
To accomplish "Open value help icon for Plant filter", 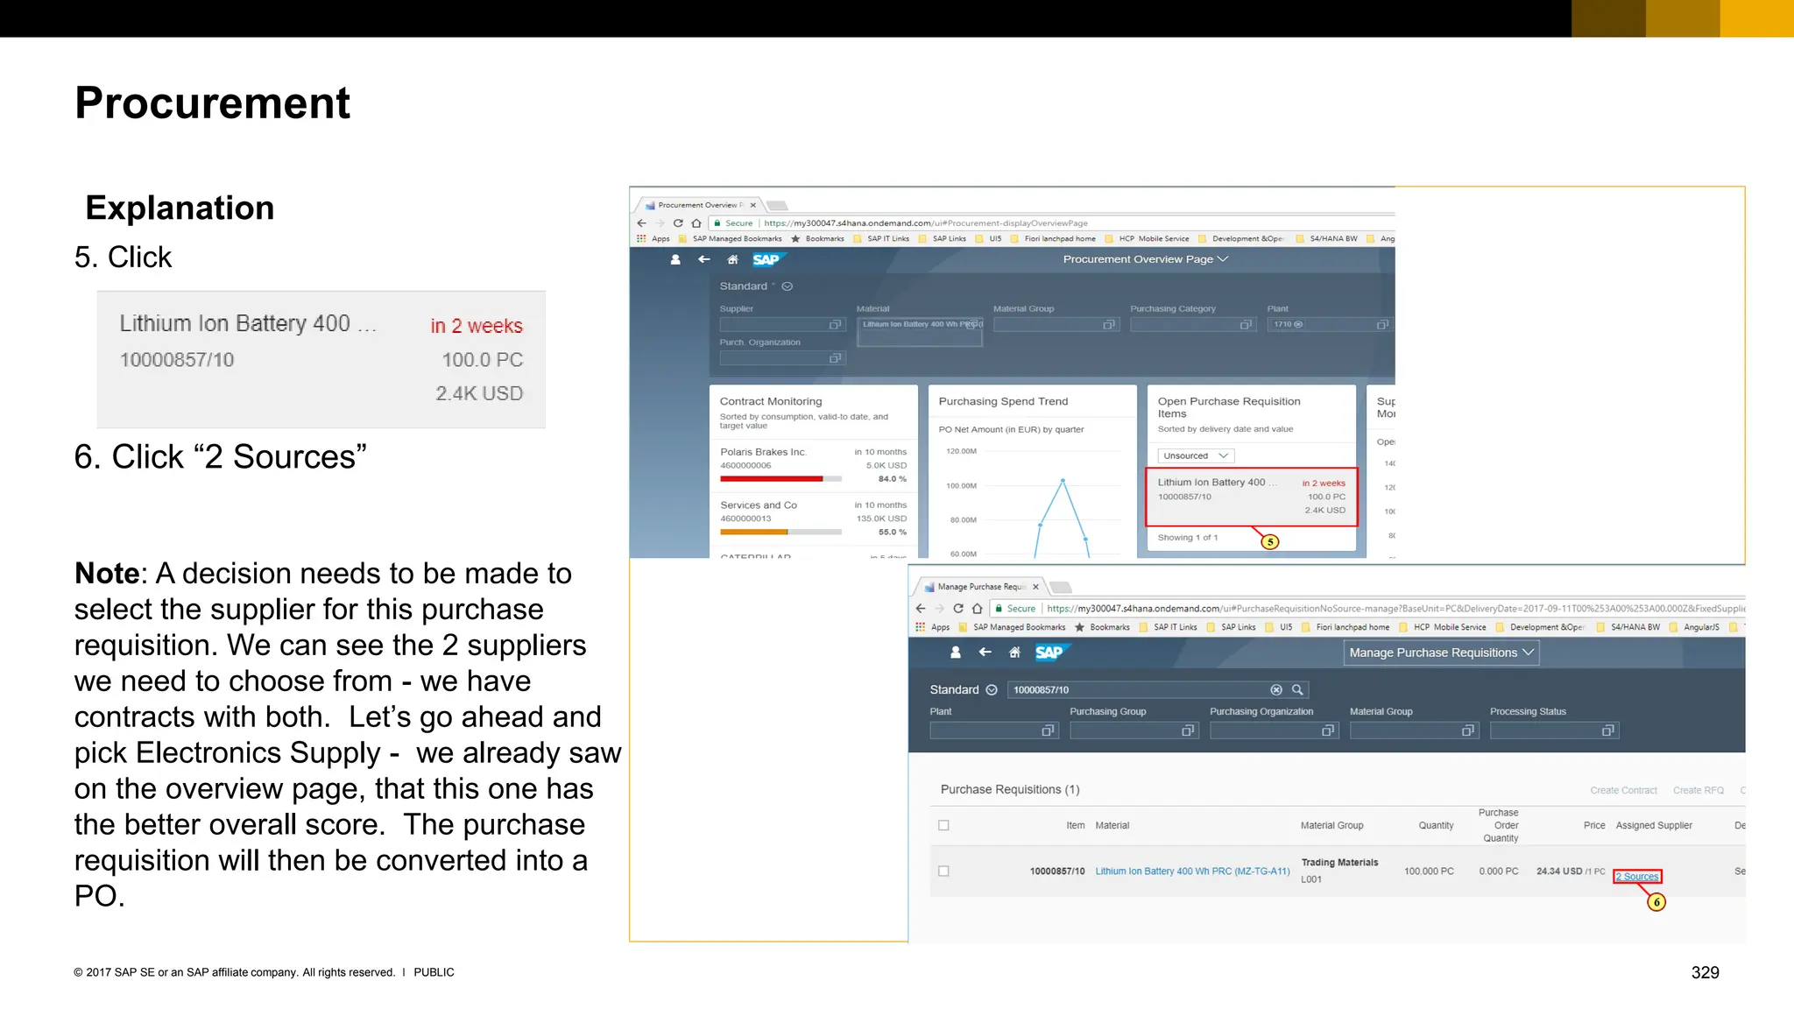I will (x=1048, y=730).
